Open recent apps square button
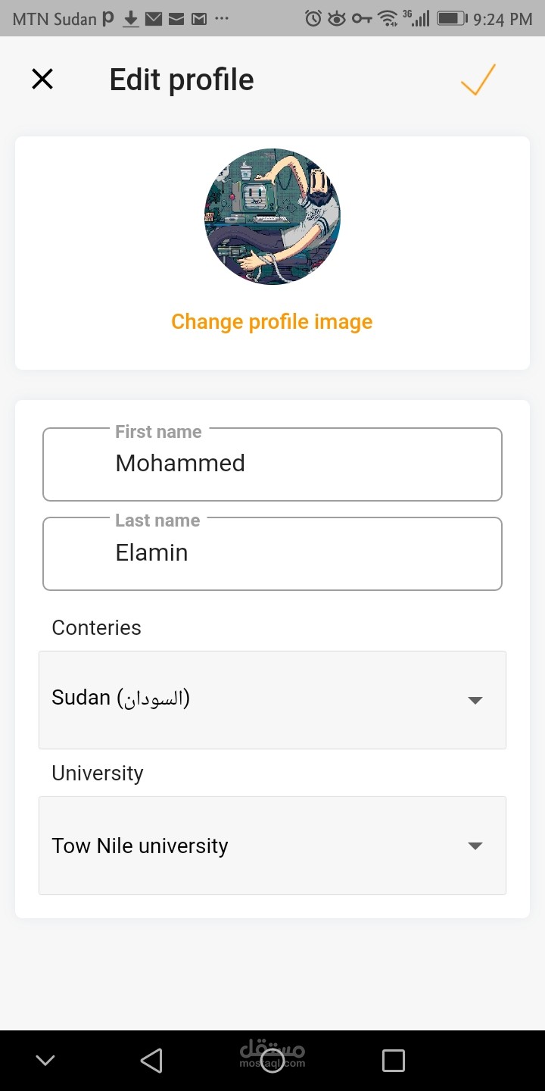This screenshot has height=1091, width=545. [x=393, y=1060]
